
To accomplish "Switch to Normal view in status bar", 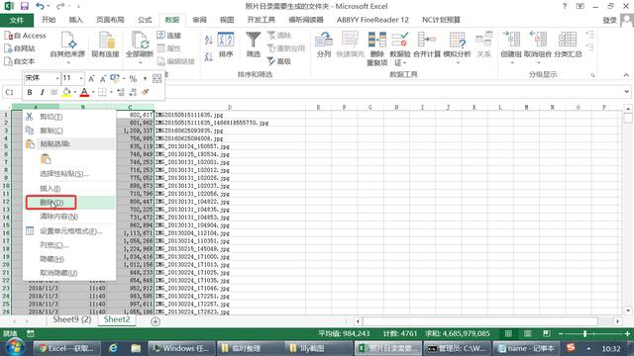I will 508,334.
